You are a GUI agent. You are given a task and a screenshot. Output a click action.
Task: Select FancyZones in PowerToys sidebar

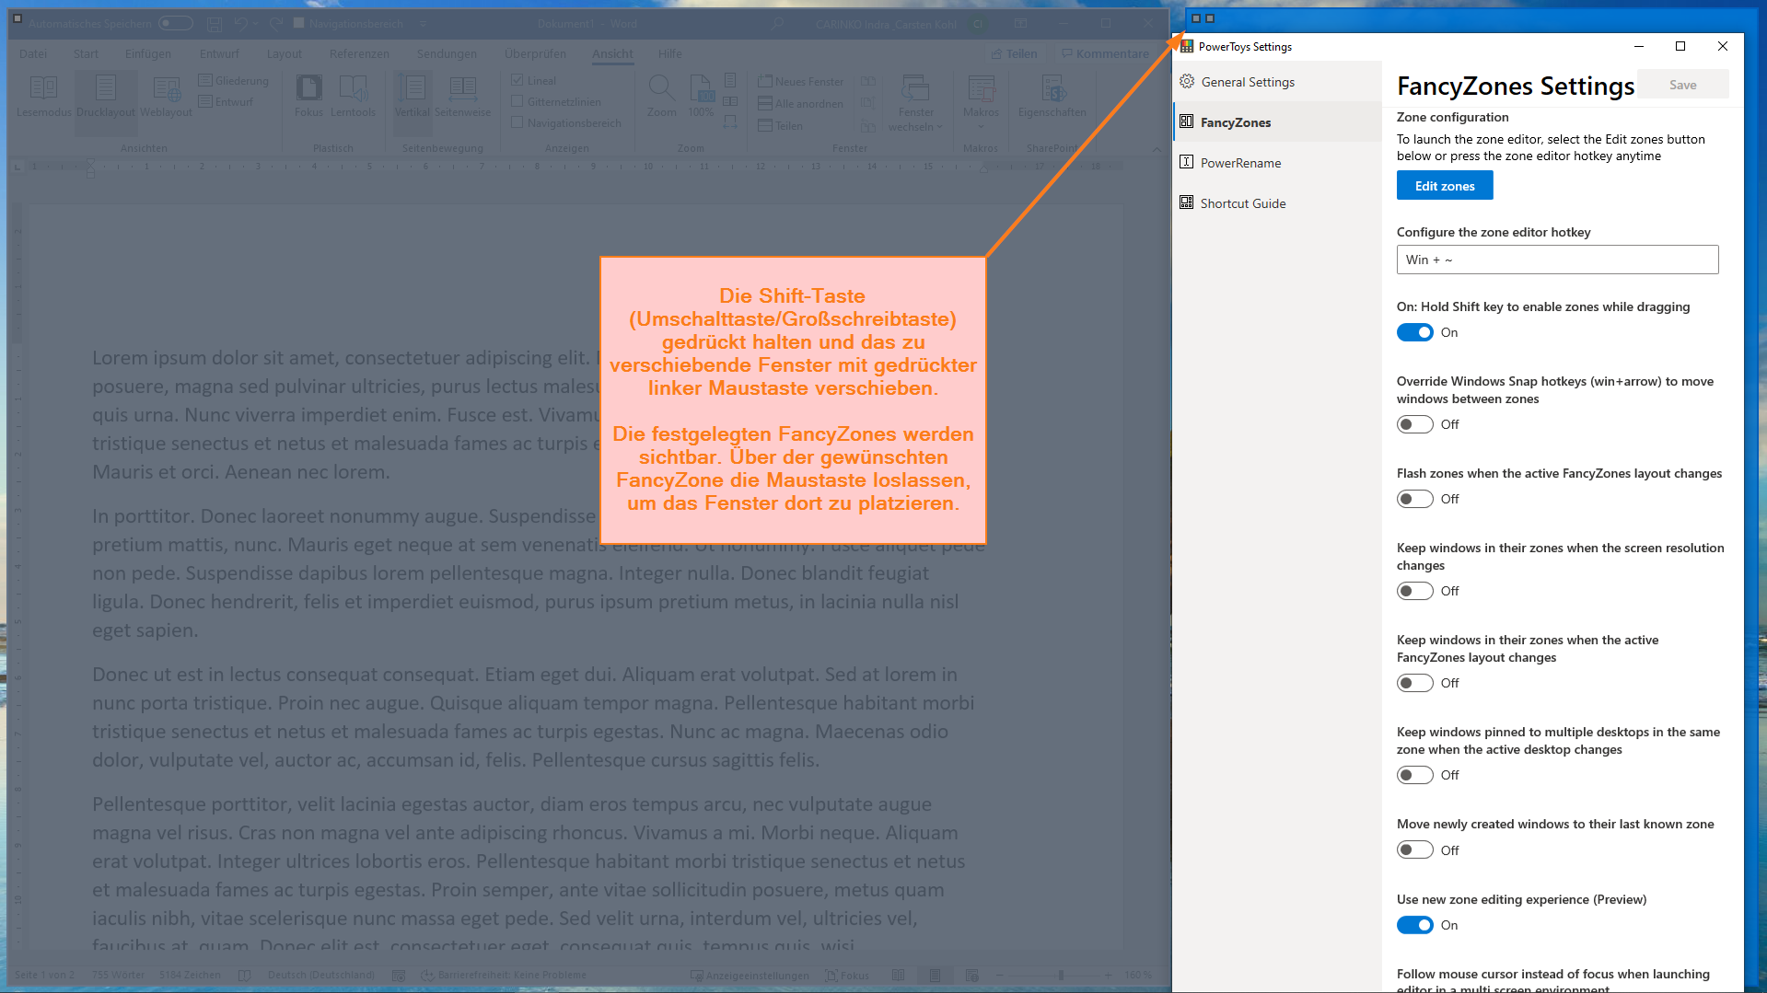(x=1277, y=121)
